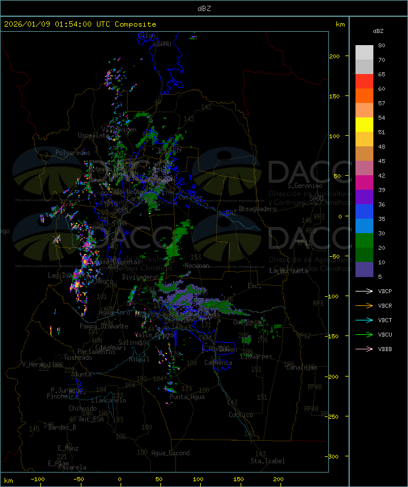Click the dBZ title at the top

click(204, 8)
